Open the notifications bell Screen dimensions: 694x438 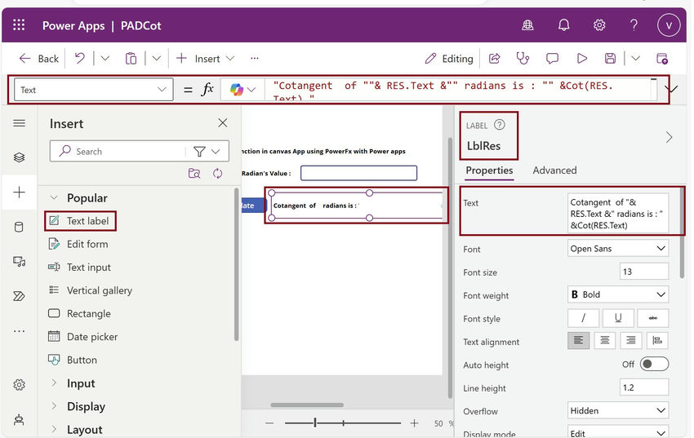(x=563, y=25)
